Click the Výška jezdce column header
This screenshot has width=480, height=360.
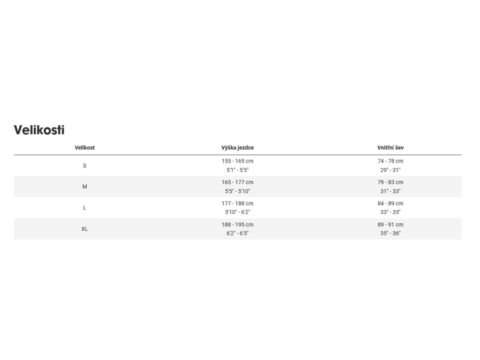click(237, 148)
